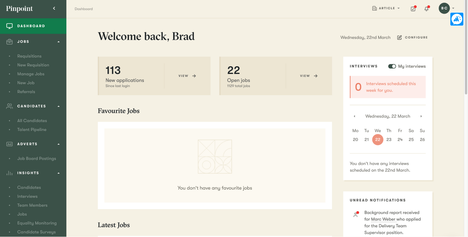The height and width of the screenshot is (237, 468).
Task: Click the sidebar collapse chevron next to Pinpoint
Action: 54,8
